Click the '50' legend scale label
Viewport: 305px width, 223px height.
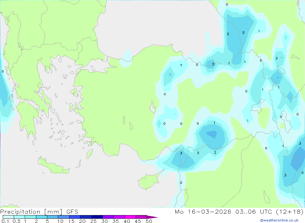coord(149,221)
